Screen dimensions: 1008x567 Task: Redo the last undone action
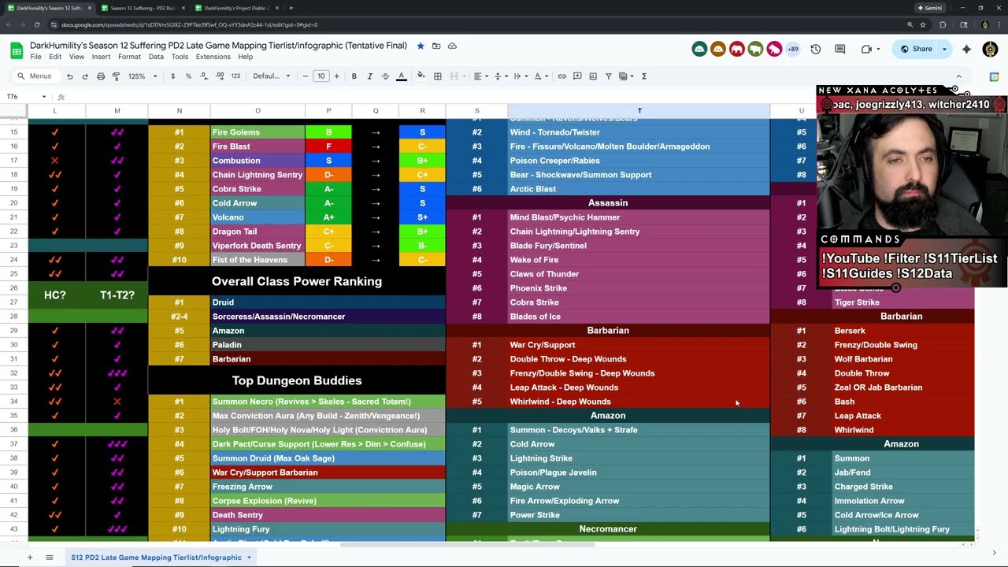click(x=85, y=76)
